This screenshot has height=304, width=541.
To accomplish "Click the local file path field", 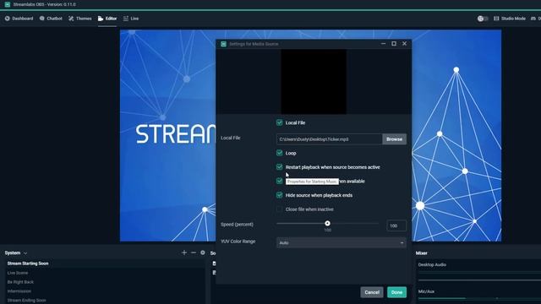I will click(x=329, y=139).
